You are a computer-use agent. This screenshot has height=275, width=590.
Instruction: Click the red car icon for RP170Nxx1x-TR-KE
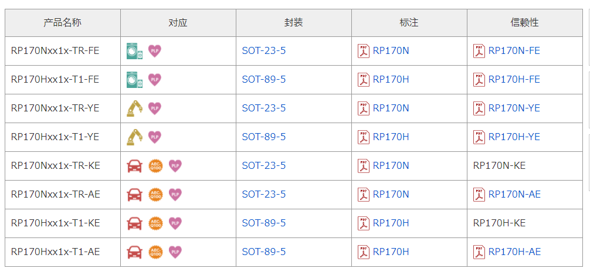coord(134,166)
